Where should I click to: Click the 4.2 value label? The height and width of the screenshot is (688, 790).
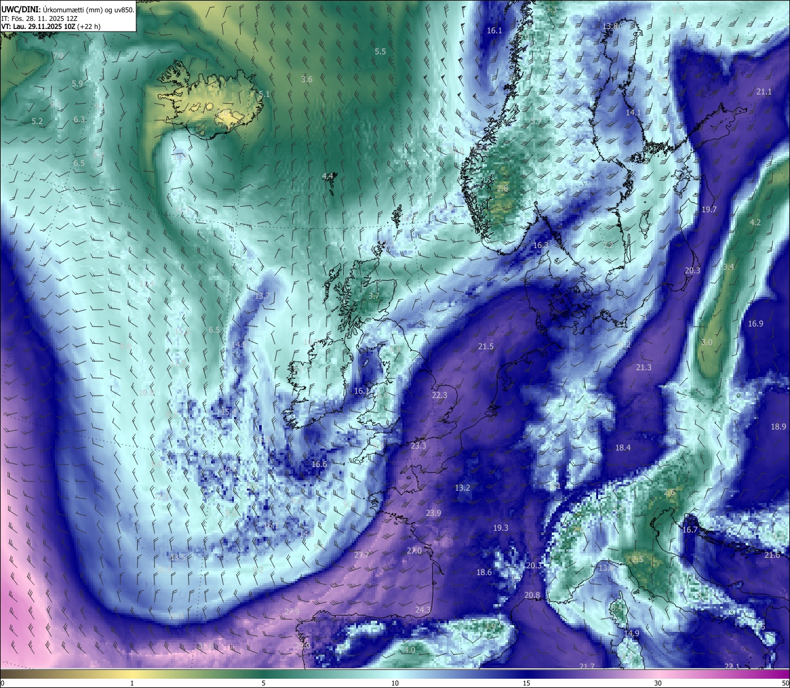point(755,223)
